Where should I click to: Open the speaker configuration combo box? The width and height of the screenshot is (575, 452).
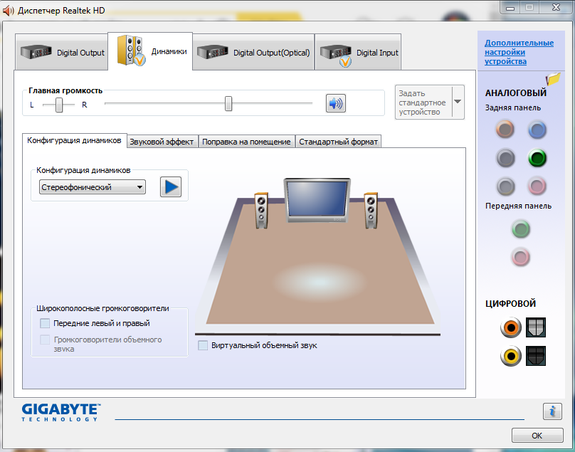[x=93, y=187]
